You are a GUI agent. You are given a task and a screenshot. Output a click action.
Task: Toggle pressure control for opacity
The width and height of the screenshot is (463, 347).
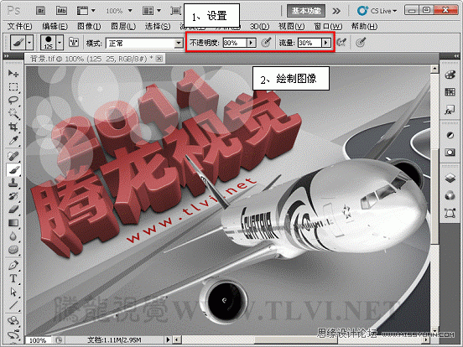tap(266, 43)
